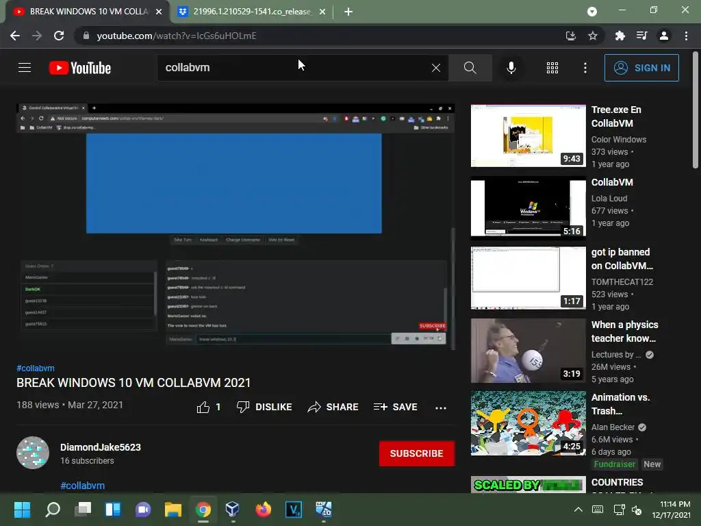
Task: Go back in browser history
Action: 15,36
